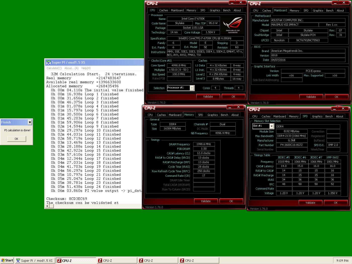The width and height of the screenshot is (352, 264).
Task: Click the "PI calculation is done!" message
Action: [x=17, y=130]
